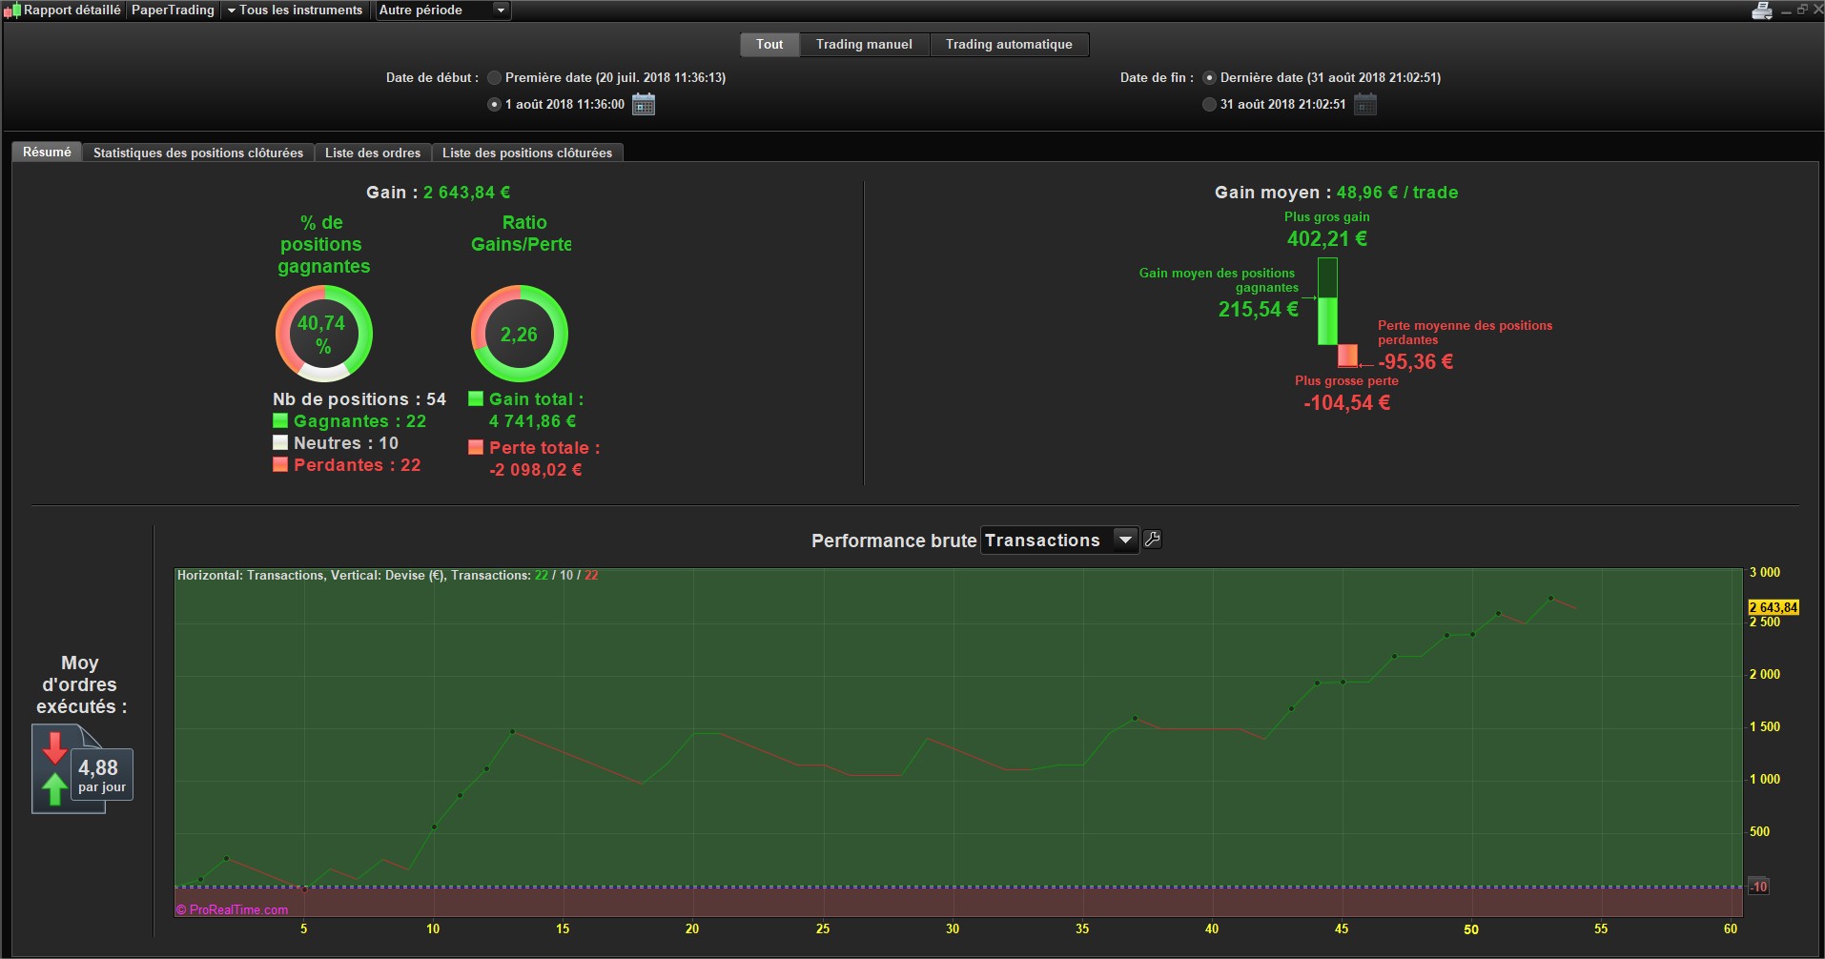Expand the Autre période dropdown

click(x=442, y=10)
